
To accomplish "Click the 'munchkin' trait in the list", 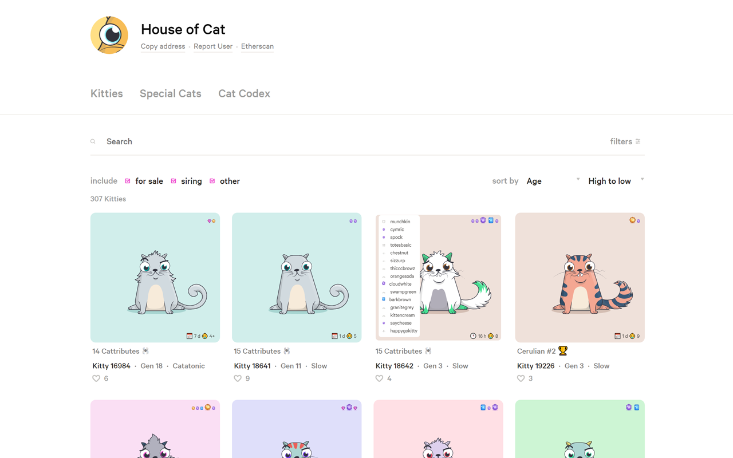I will point(400,222).
